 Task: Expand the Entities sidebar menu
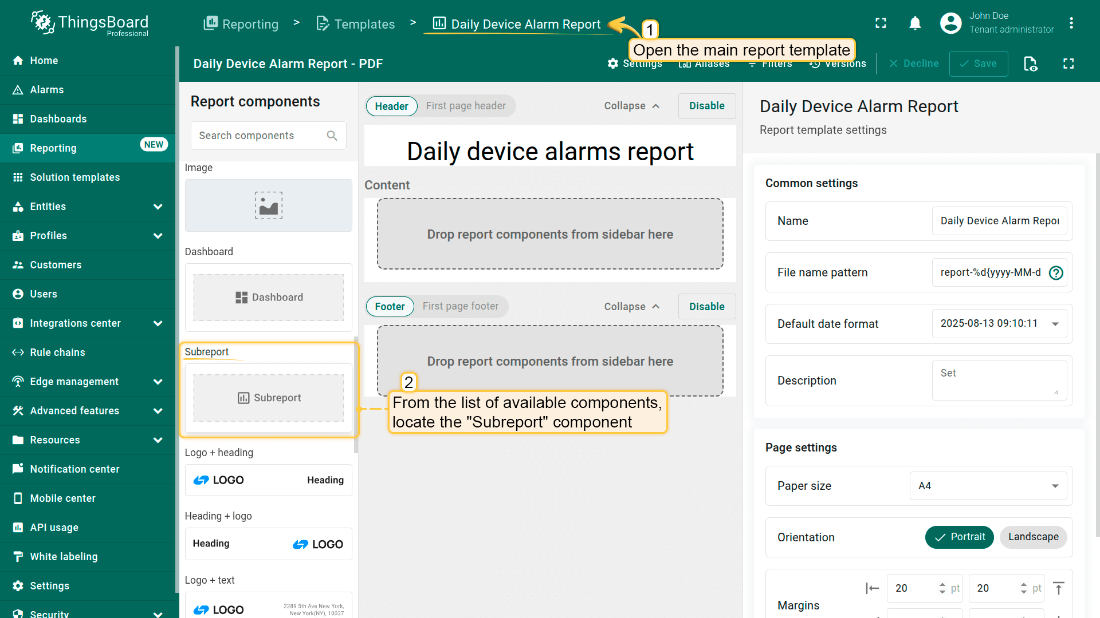[x=158, y=207]
